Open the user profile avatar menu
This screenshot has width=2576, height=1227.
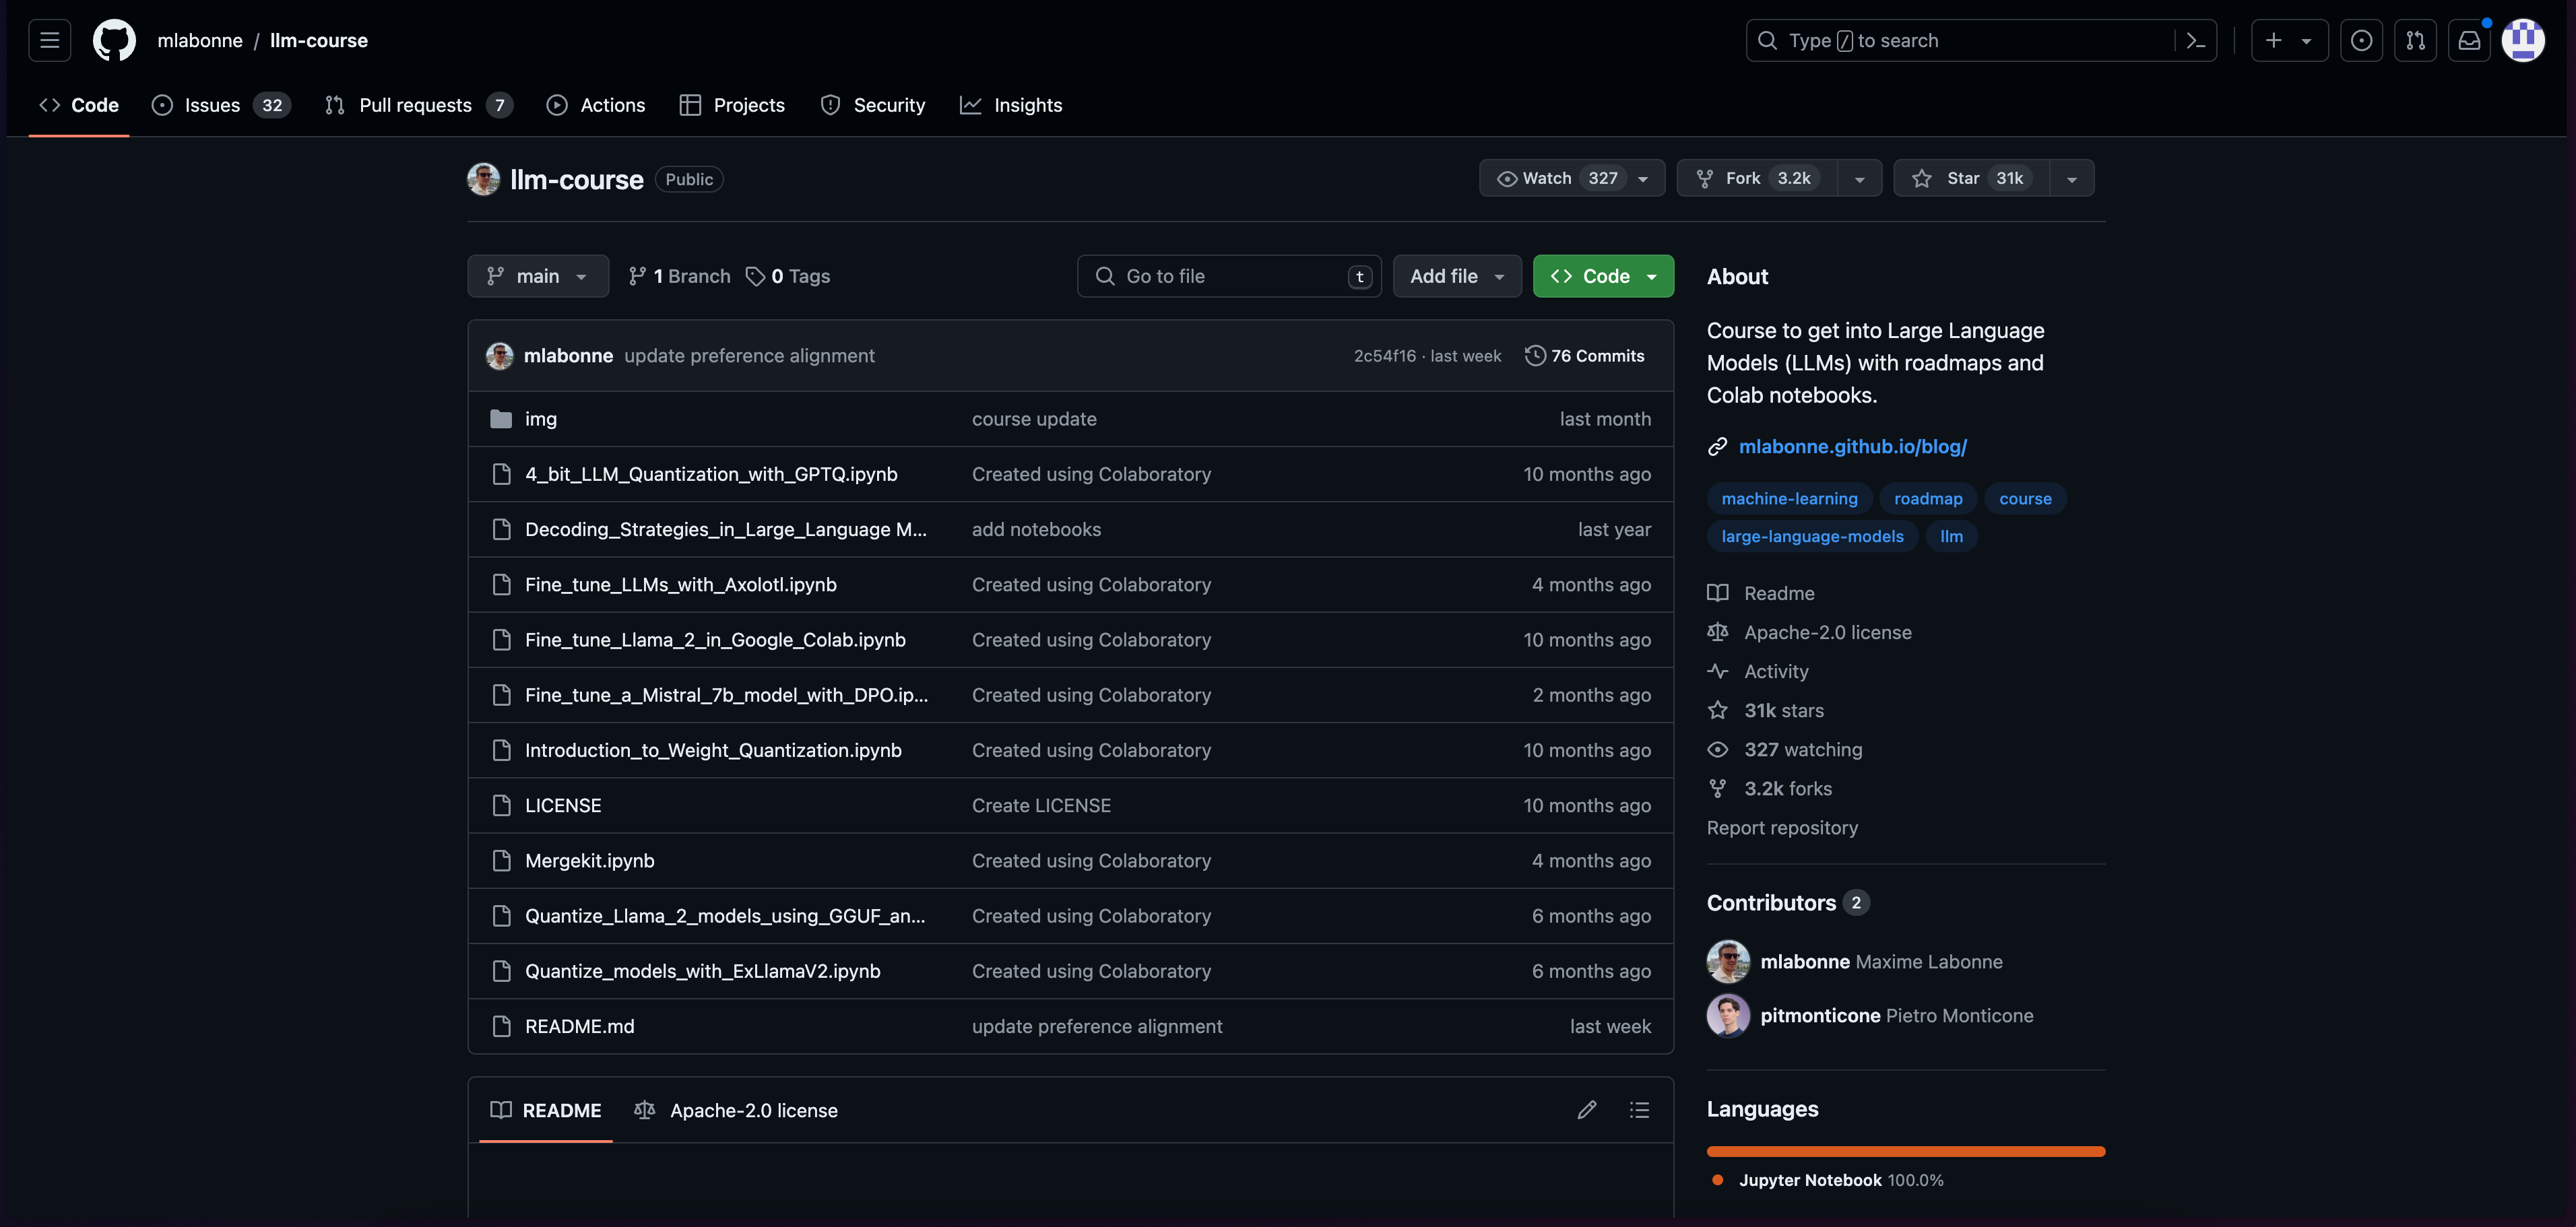point(2523,41)
